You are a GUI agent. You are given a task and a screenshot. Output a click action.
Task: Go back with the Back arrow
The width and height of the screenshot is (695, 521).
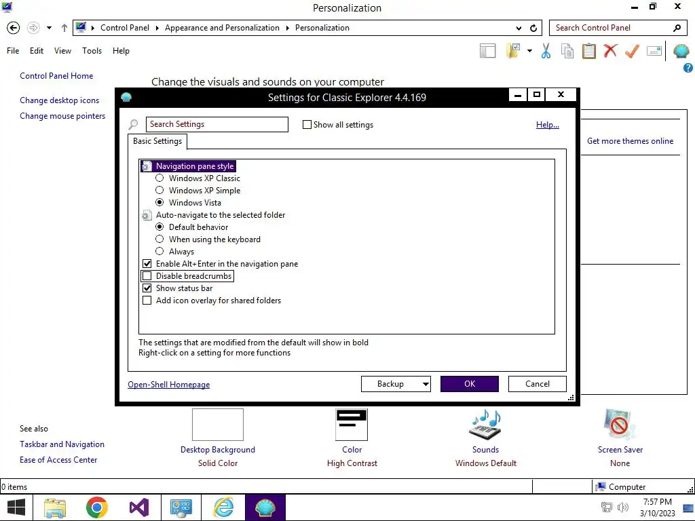click(x=14, y=28)
